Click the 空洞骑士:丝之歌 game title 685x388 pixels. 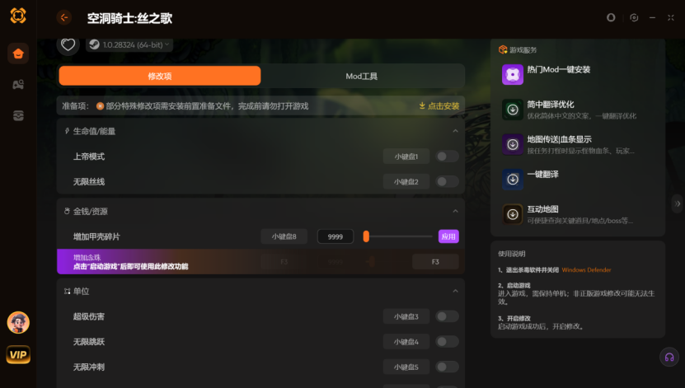pos(129,18)
